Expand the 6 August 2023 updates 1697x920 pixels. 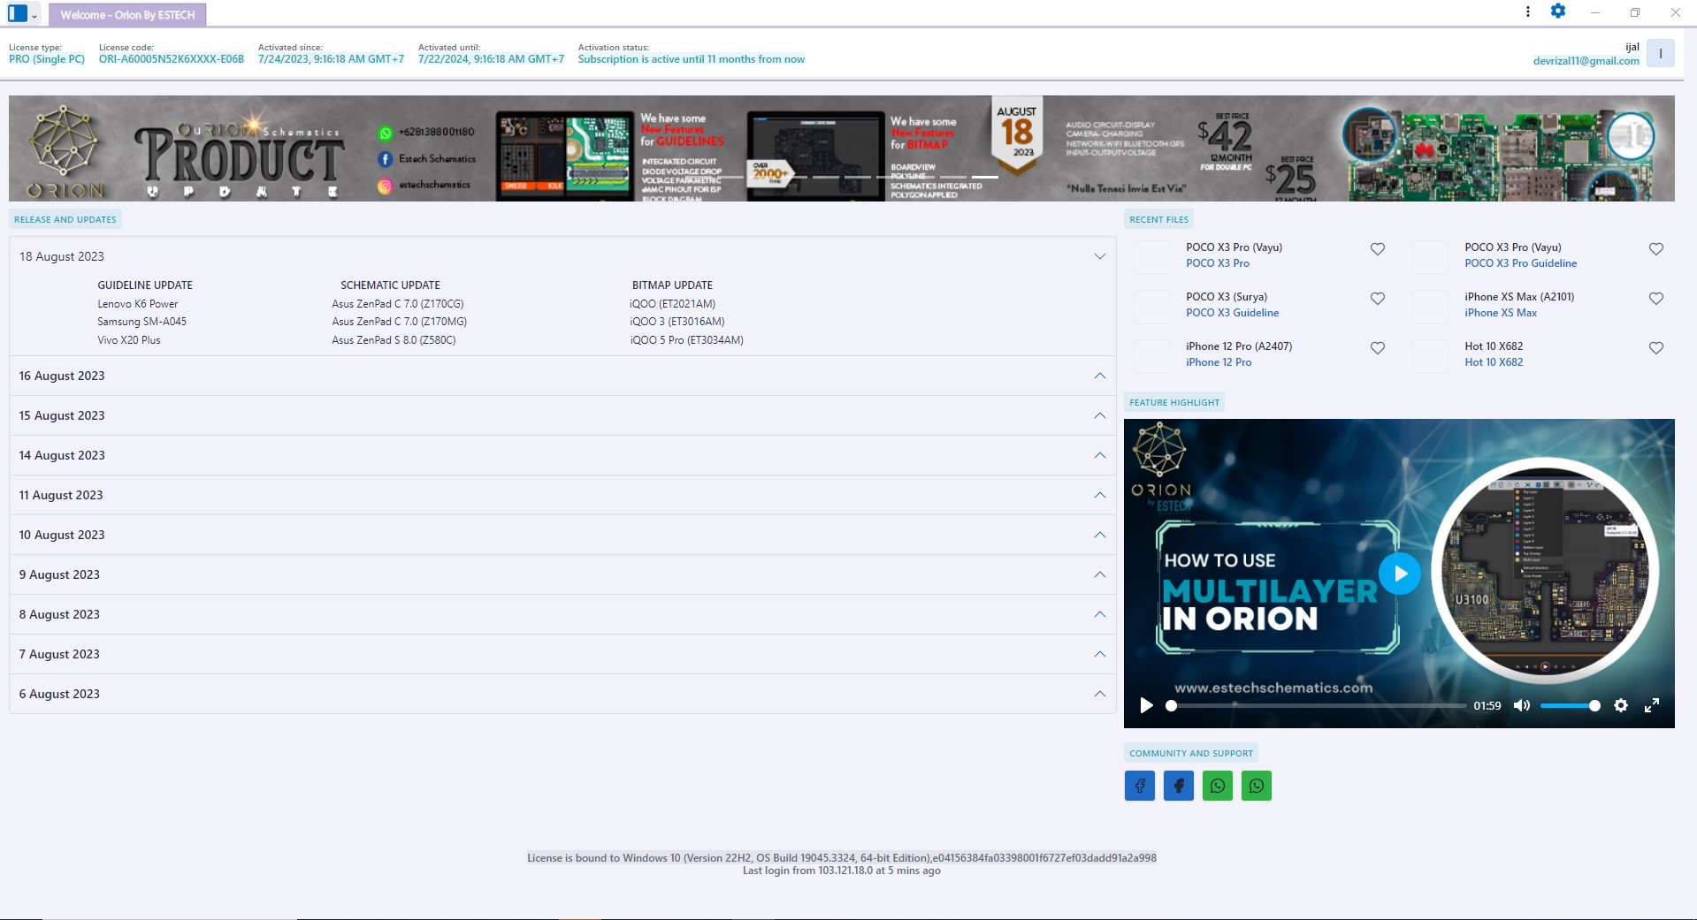(x=1099, y=694)
